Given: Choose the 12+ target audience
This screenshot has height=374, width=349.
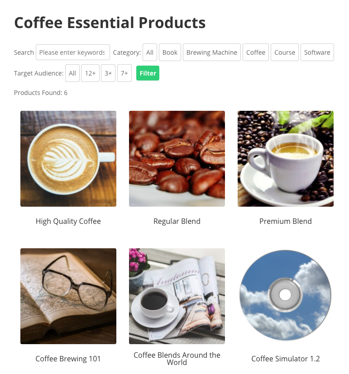Looking at the screenshot, I should point(90,73).
